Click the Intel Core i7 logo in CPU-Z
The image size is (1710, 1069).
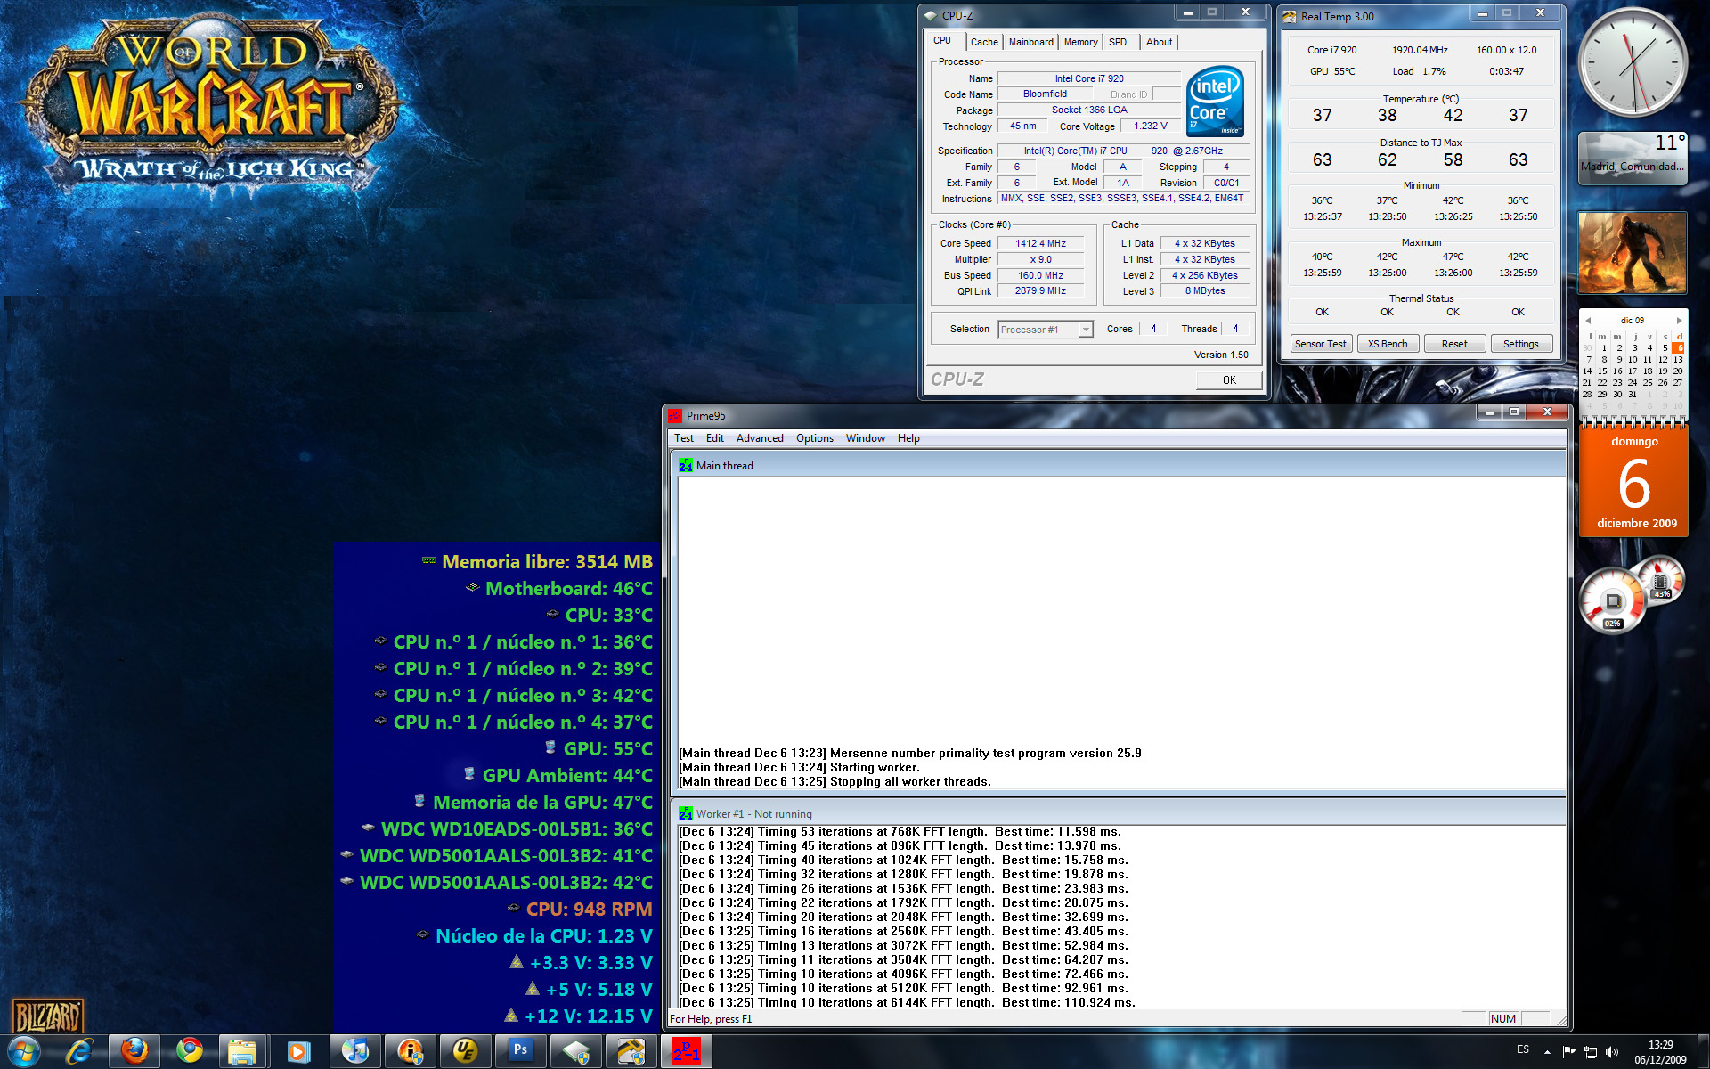point(1215,101)
